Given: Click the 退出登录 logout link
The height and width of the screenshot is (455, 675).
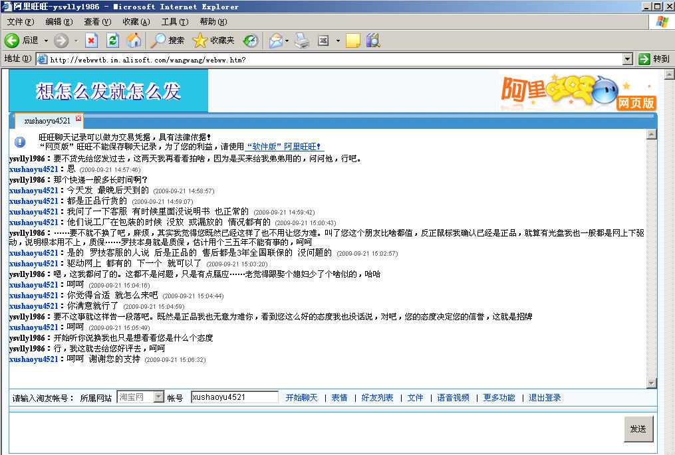Looking at the screenshot, I should pos(545,398).
